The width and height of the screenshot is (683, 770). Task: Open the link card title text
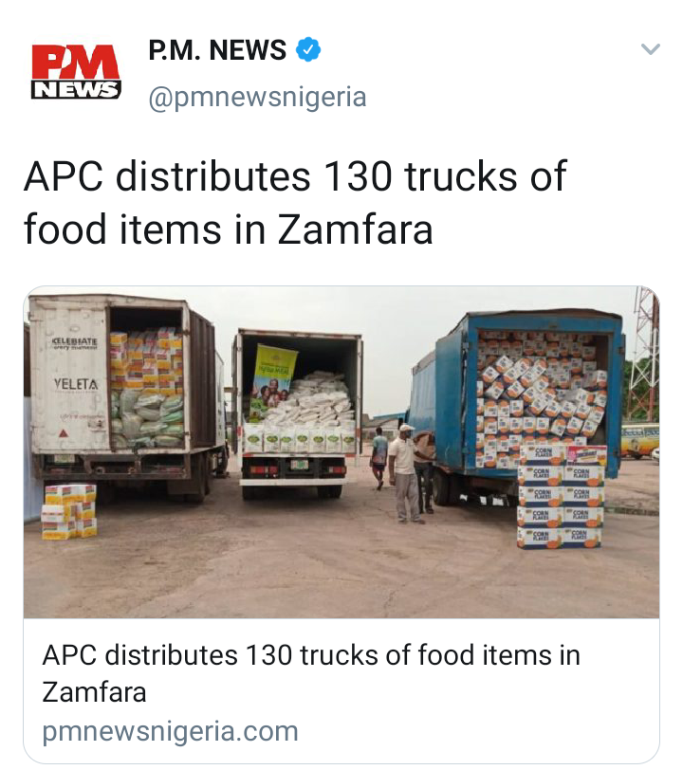311,673
